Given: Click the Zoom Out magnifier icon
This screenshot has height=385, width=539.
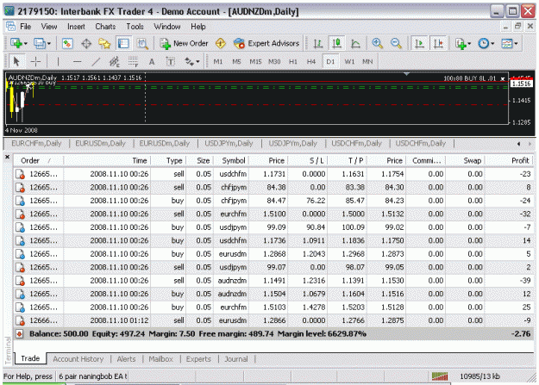Looking at the screenshot, I should 396,43.
